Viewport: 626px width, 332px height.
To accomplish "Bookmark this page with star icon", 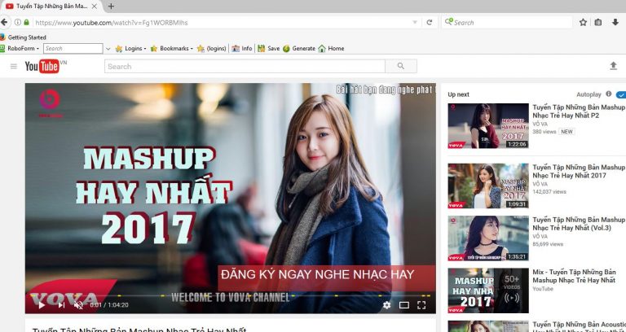I will [x=583, y=22].
